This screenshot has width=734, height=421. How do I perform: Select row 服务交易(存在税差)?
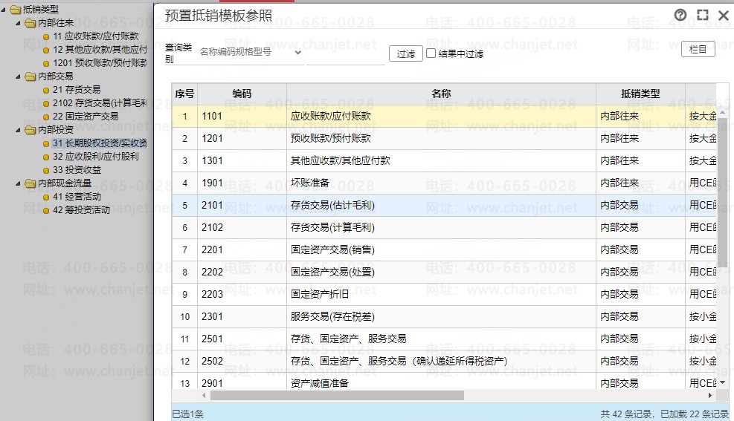(444, 317)
